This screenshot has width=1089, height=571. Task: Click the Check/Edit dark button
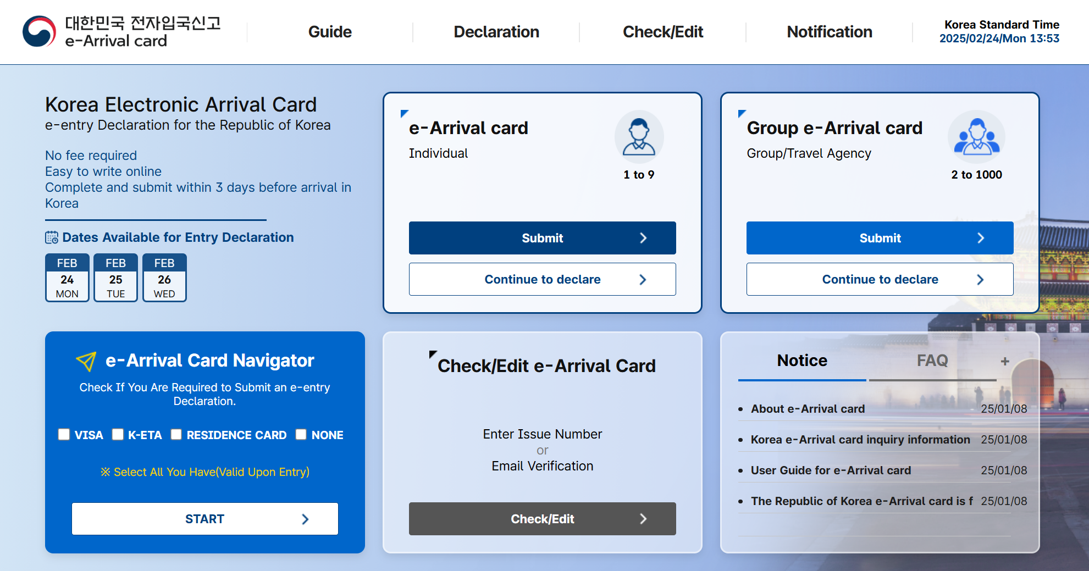[x=542, y=518]
